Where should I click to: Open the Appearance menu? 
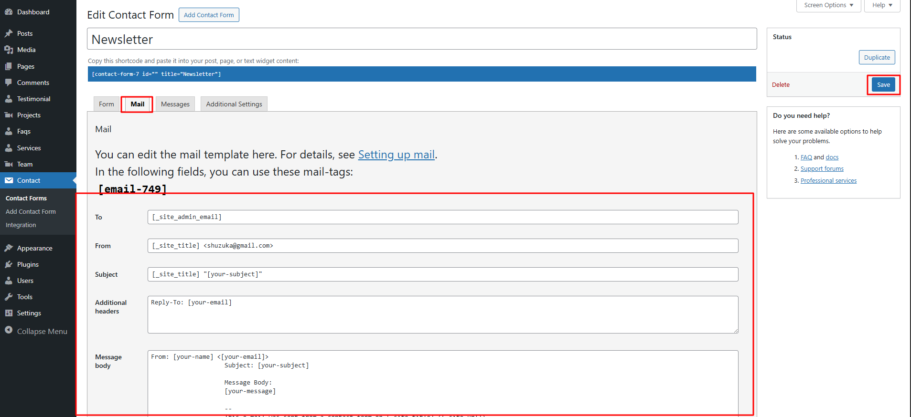(38, 248)
